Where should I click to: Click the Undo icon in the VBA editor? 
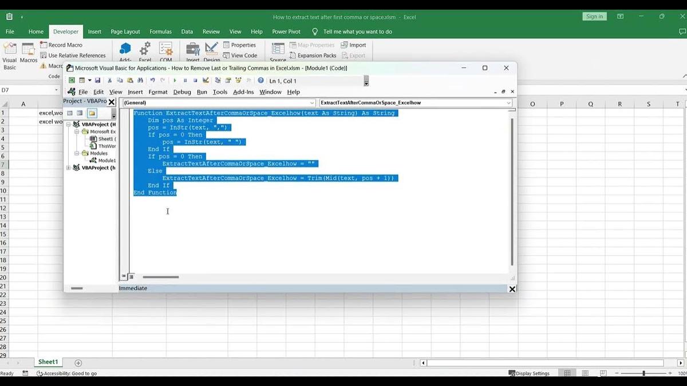[x=152, y=81]
